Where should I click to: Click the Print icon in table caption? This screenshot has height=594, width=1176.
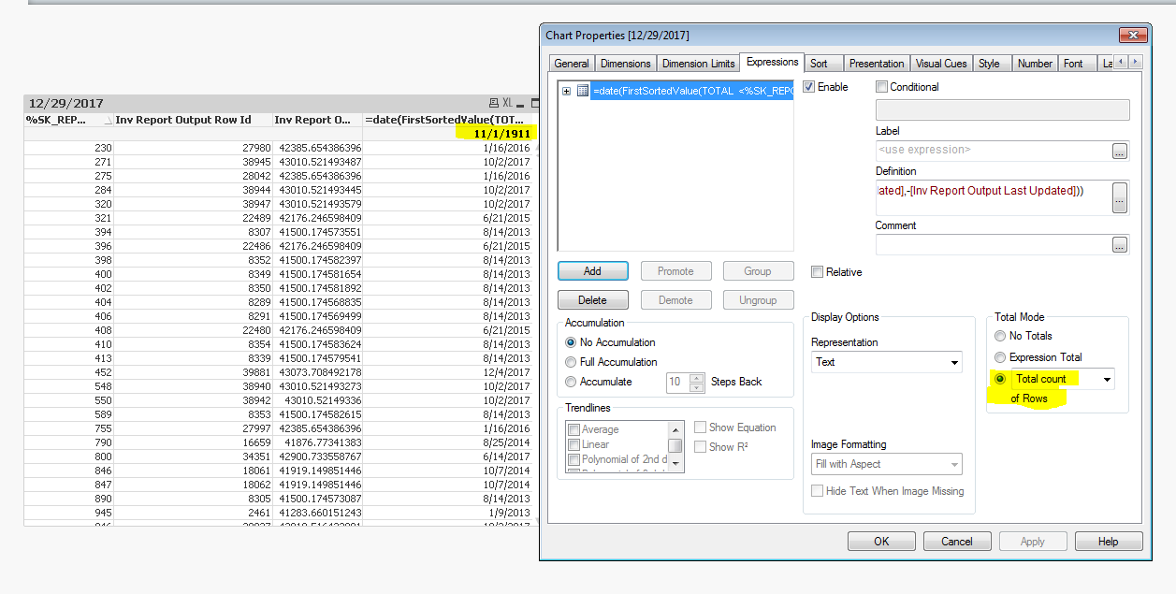[494, 103]
